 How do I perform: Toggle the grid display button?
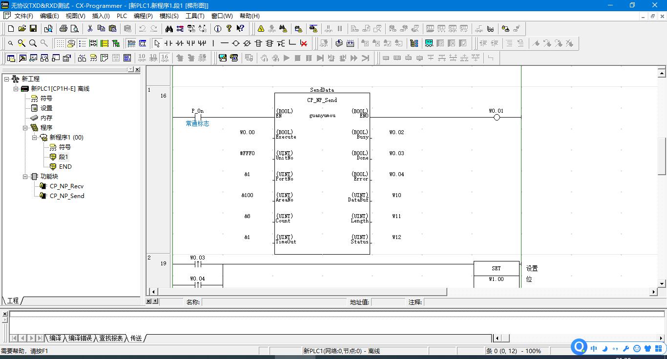[x=60, y=43]
